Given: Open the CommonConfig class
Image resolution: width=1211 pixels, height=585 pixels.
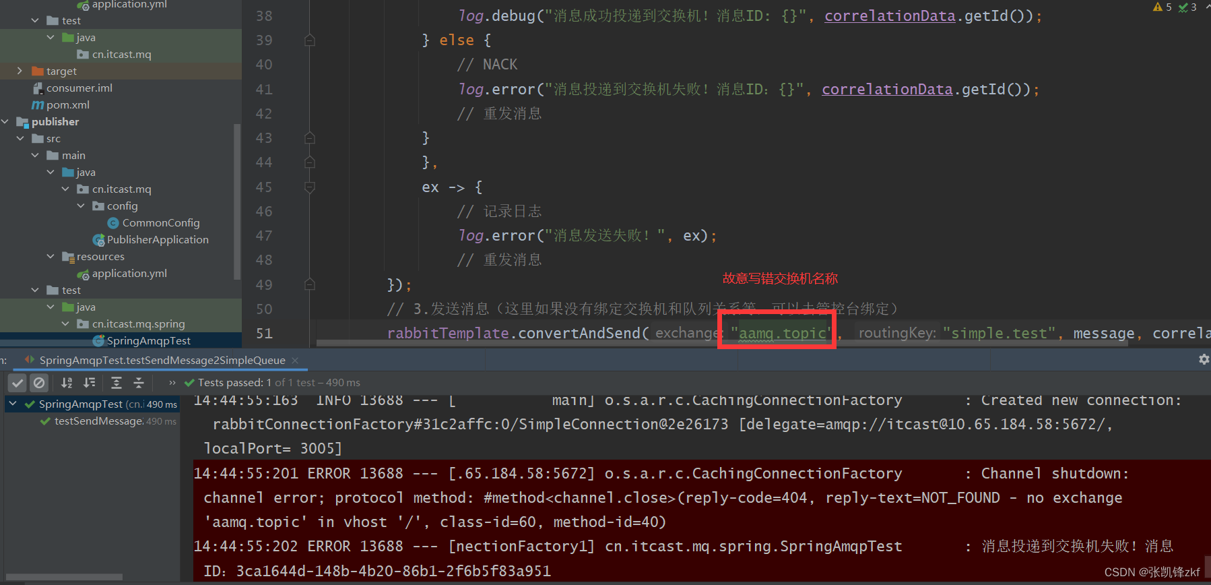Looking at the screenshot, I should (161, 222).
